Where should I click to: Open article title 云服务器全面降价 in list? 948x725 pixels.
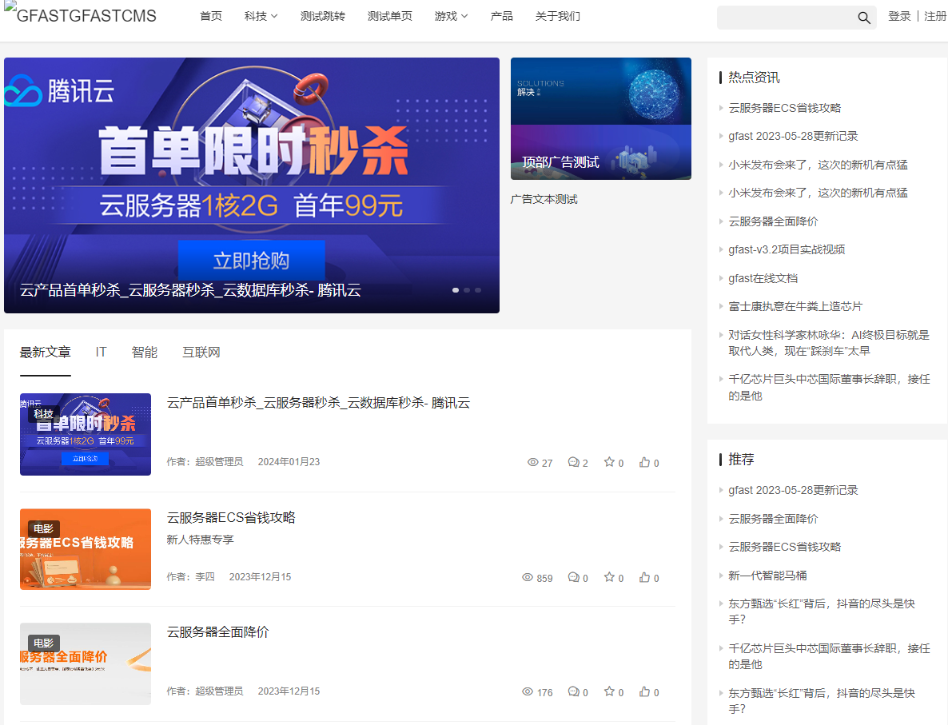coord(217,632)
